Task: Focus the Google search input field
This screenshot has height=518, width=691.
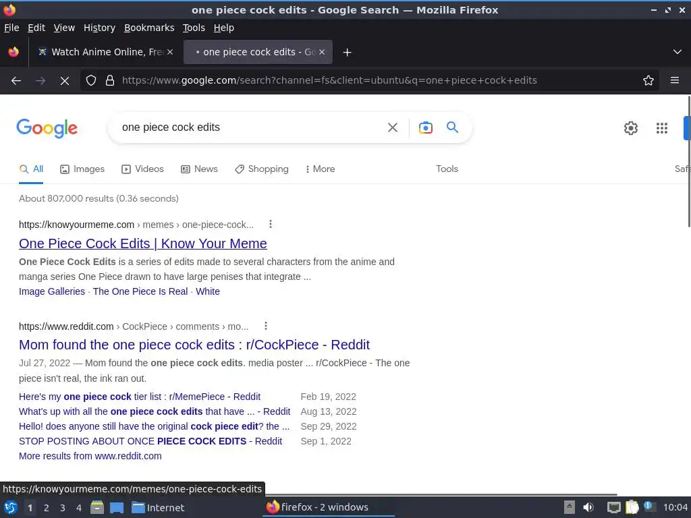Action: point(251,127)
